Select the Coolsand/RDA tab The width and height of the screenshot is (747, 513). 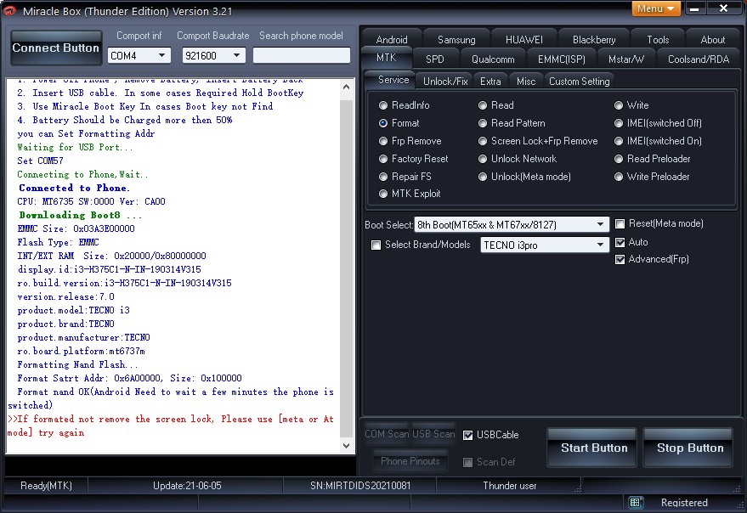[x=699, y=59]
